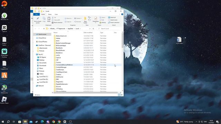
Task: Click Invert selection in the ribbon
Action: (x=114, y=22)
